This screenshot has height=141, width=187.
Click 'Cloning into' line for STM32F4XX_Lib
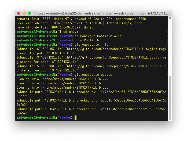pos(62,83)
